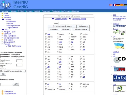
Task: Open the GEO RU Domains link
Action: point(14,46)
